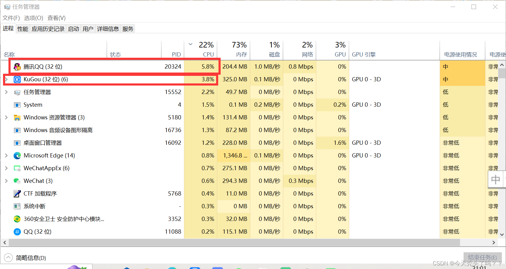This screenshot has height=269, width=506.
Task: Sort by the 磁盘 1% column header
Action: [x=267, y=50]
